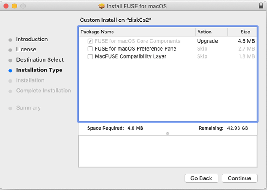Click the splitter handle below Space Required

(168, 134)
